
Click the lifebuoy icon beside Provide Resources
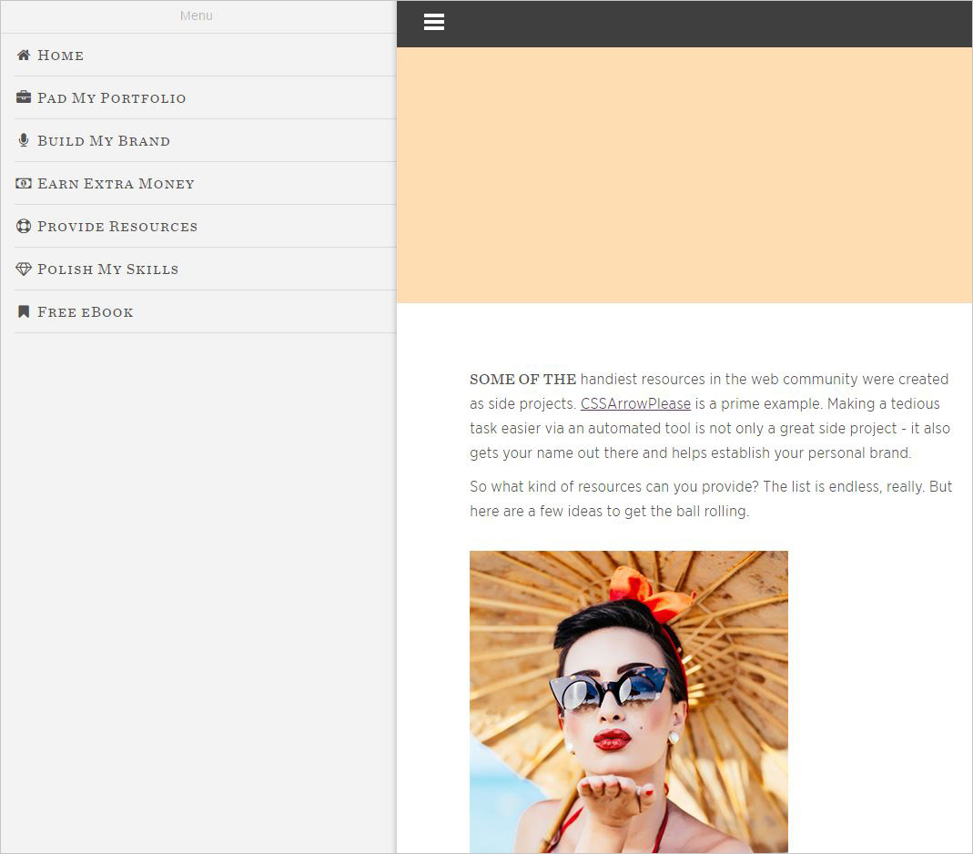coord(24,226)
